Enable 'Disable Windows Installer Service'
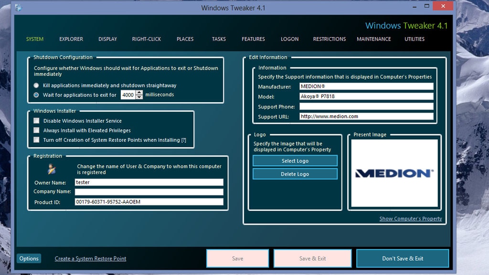This screenshot has width=489, height=275. coord(36,121)
